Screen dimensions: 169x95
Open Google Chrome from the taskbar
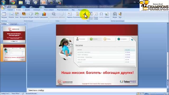click(x=13, y=2)
